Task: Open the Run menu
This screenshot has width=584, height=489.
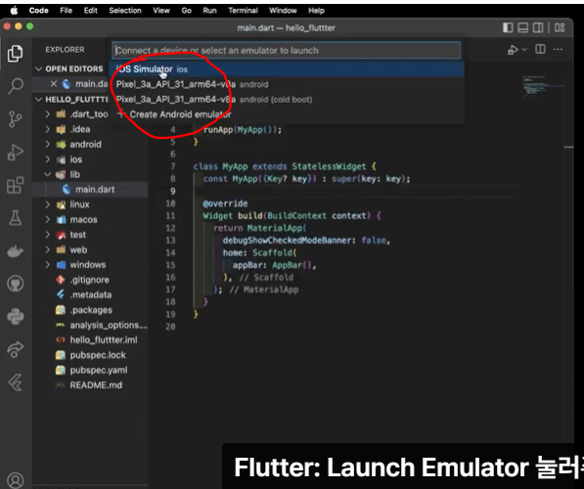Action: [209, 11]
